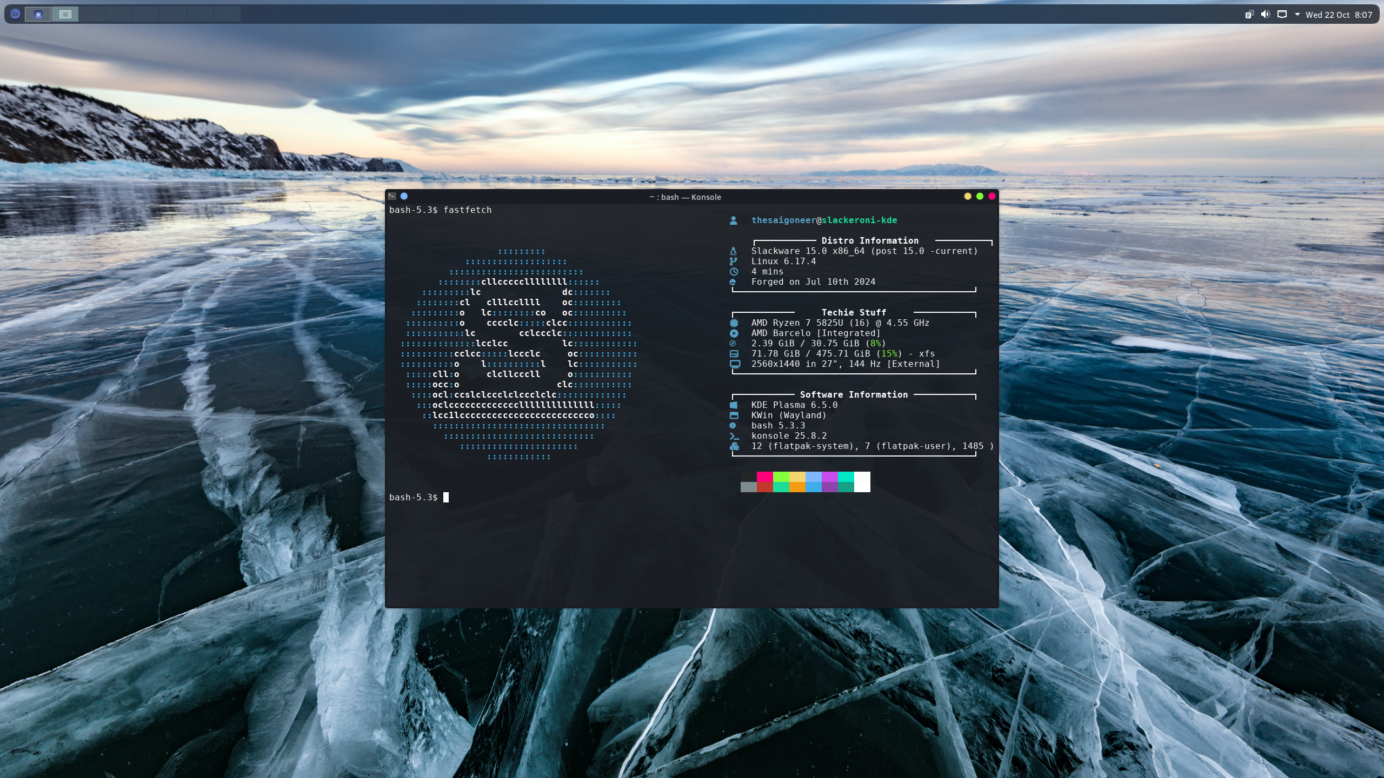Open calendar from Wed 22 Oct clock
The width and height of the screenshot is (1384, 778).
[x=1339, y=15]
